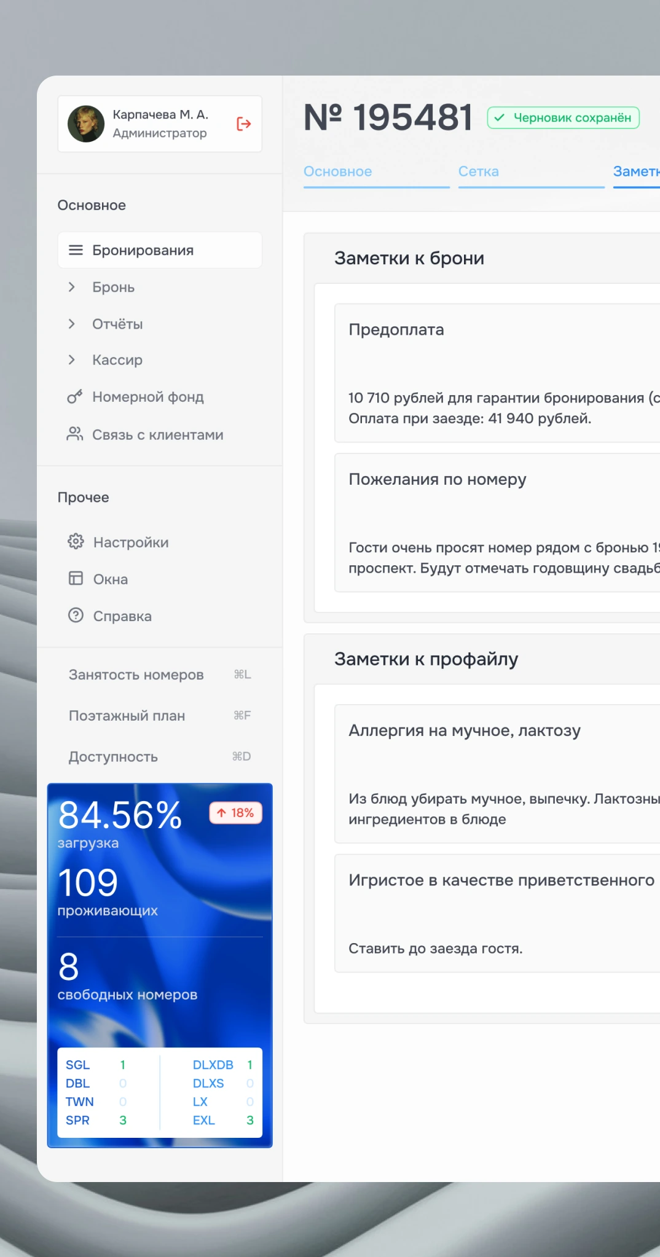Select the DLXS room type row

pyautogui.click(x=223, y=1083)
